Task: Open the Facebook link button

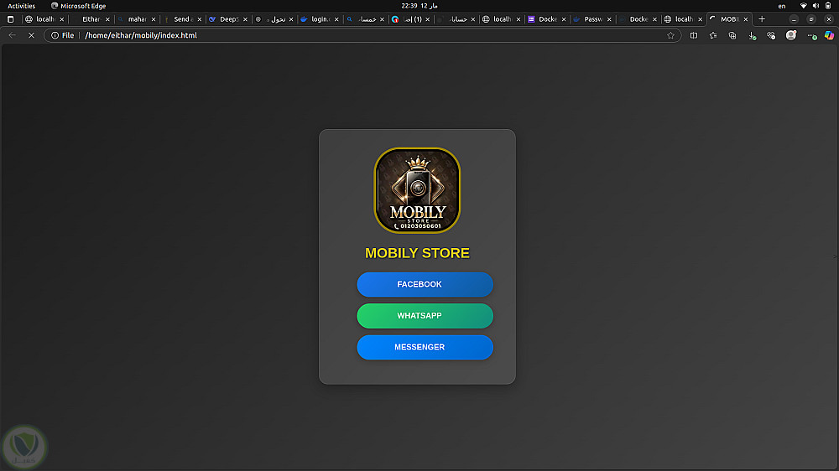Action: [x=425, y=284]
